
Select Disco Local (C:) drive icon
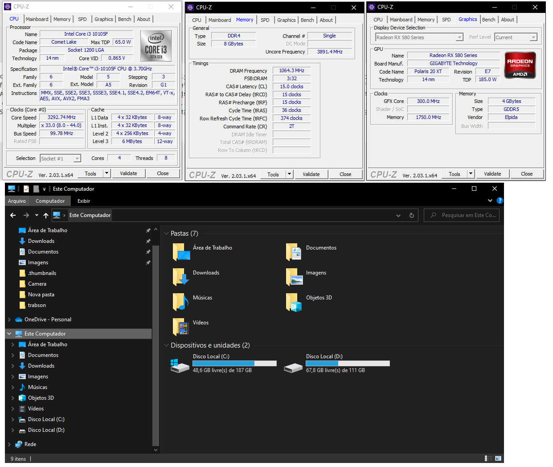click(x=180, y=365)
